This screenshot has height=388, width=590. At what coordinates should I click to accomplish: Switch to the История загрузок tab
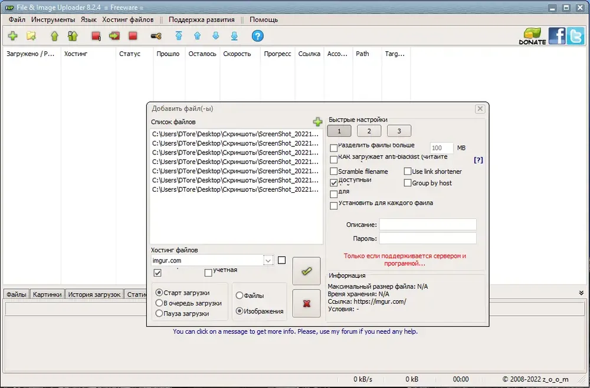point(94,294)
